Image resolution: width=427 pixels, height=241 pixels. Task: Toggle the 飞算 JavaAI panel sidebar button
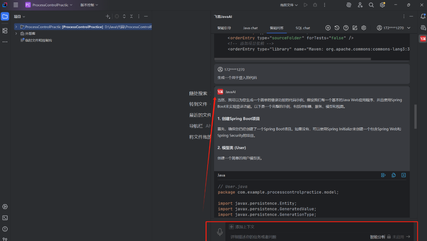tap(423, 39)
